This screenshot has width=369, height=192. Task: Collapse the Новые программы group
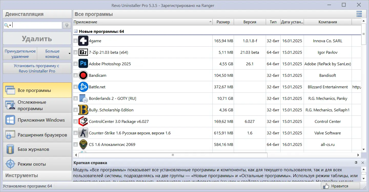click(x=76, y=31)
